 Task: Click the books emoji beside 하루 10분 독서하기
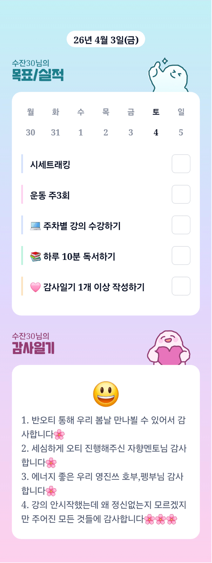(x=35, y=257)
